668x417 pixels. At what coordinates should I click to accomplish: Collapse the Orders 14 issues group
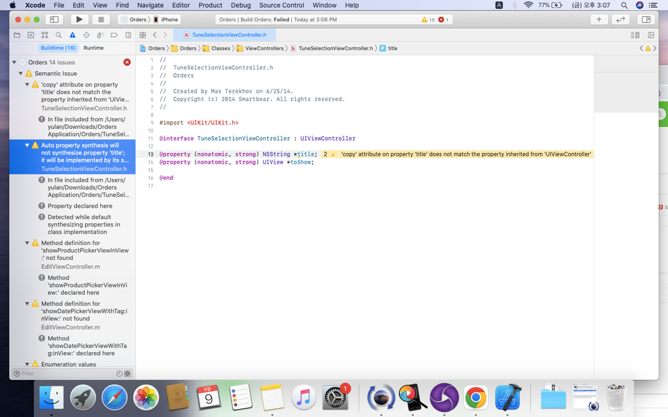pos(14,62)
